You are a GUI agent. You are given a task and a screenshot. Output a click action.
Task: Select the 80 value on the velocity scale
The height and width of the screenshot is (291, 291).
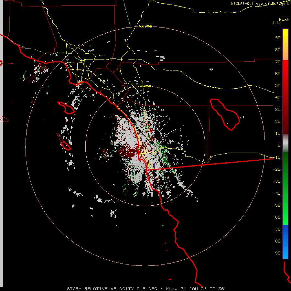278,49
